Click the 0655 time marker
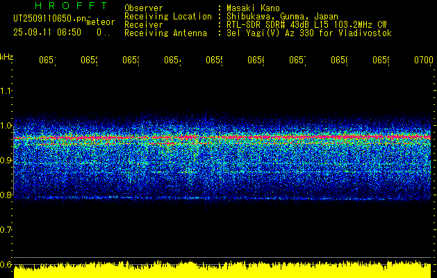This screenshot has height=278, width=437. pos(214,60)
